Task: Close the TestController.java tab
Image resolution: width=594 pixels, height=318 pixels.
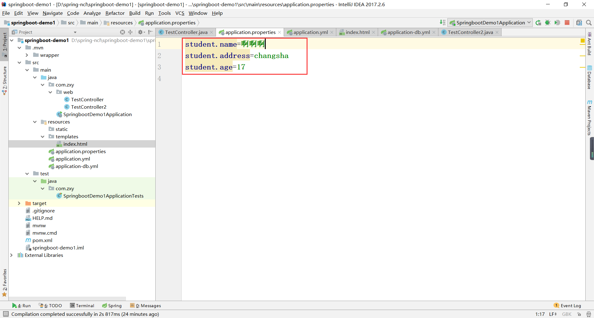Action: [212, 32]
